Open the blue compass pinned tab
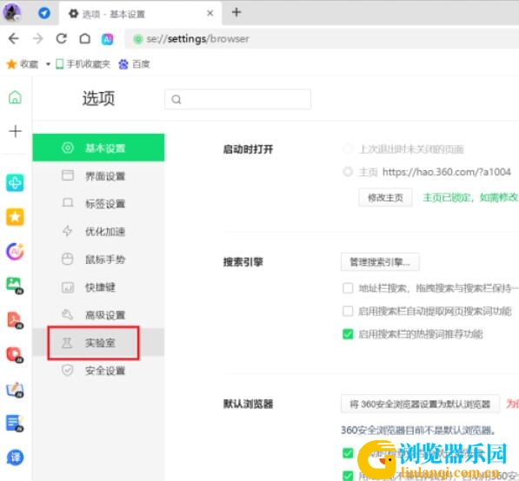The width and height of the screenshot is (519, 481). click(44, 13)
